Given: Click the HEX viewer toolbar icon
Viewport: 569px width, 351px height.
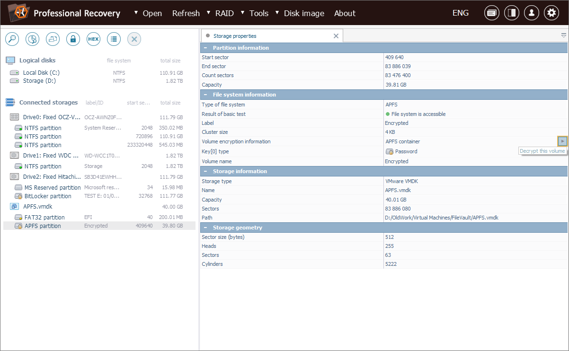Looking at the screenshot, I should (x=93, y=39).
